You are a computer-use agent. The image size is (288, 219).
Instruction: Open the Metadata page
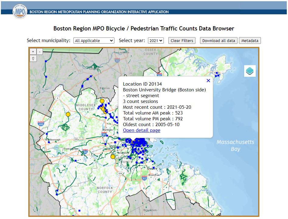coord(250,40)
